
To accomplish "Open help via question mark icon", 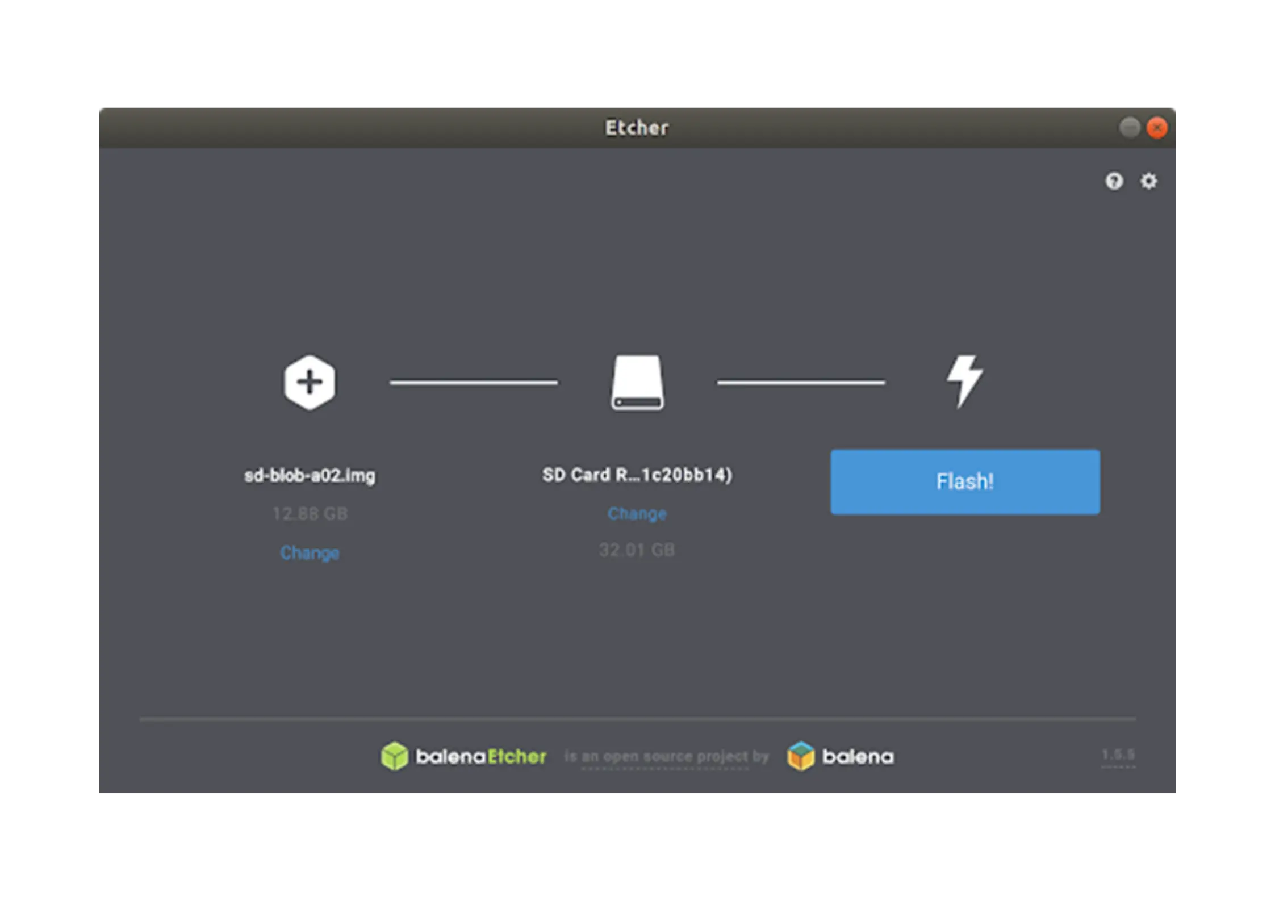I will tap(1114, 181).
